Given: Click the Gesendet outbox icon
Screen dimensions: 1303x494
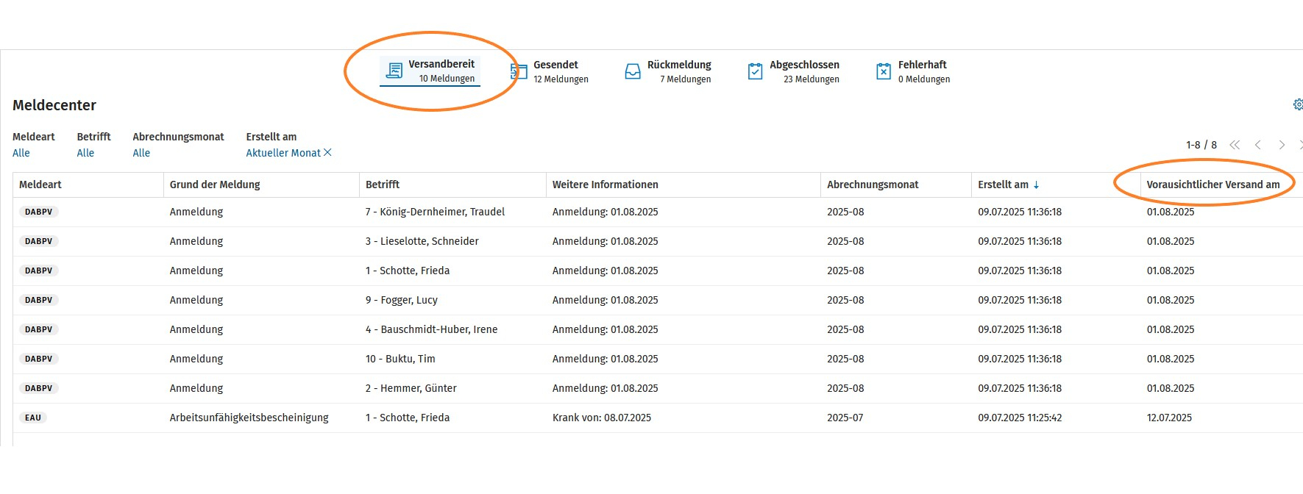Looking at the screenshot, I should 519,71.
